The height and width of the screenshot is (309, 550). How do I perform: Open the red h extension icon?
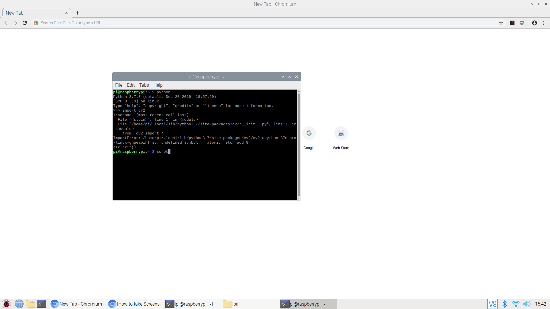coord(512,23)
